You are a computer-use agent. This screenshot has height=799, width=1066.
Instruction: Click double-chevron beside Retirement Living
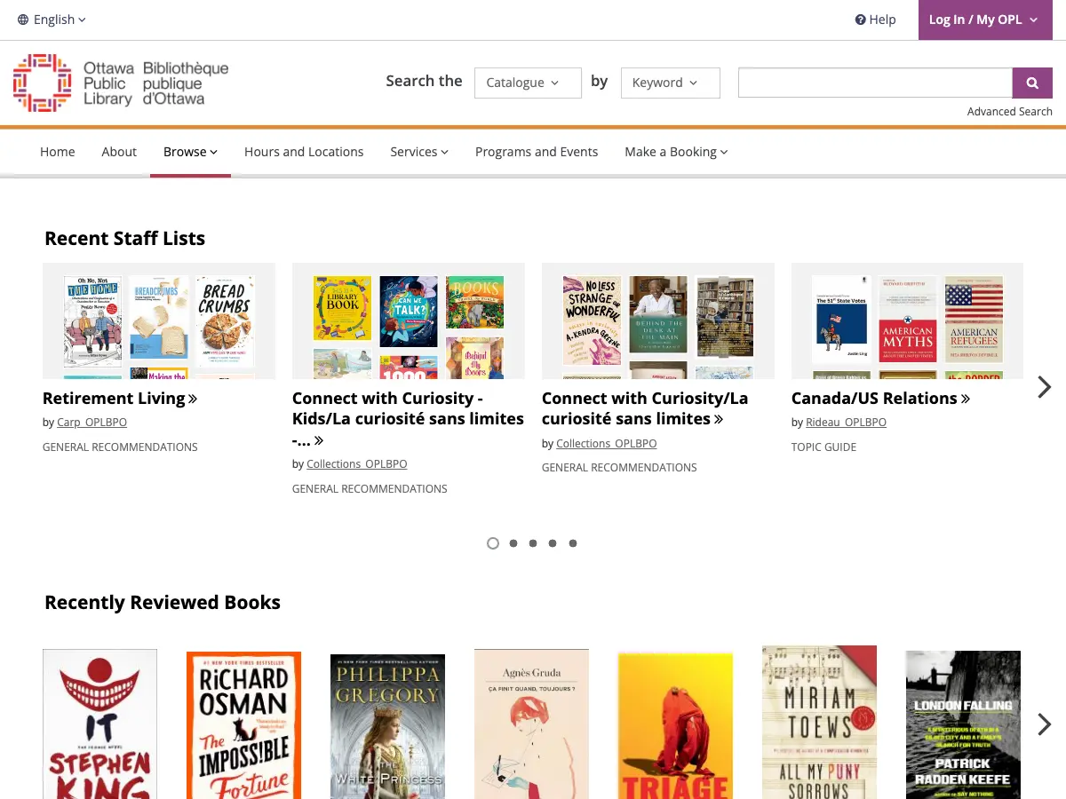click(x=193, y=399)
